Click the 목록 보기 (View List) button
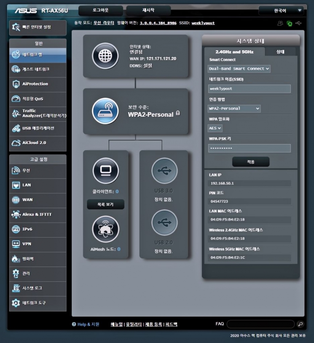Viewport: 314px width, 343px height. [x=106, y=204]
